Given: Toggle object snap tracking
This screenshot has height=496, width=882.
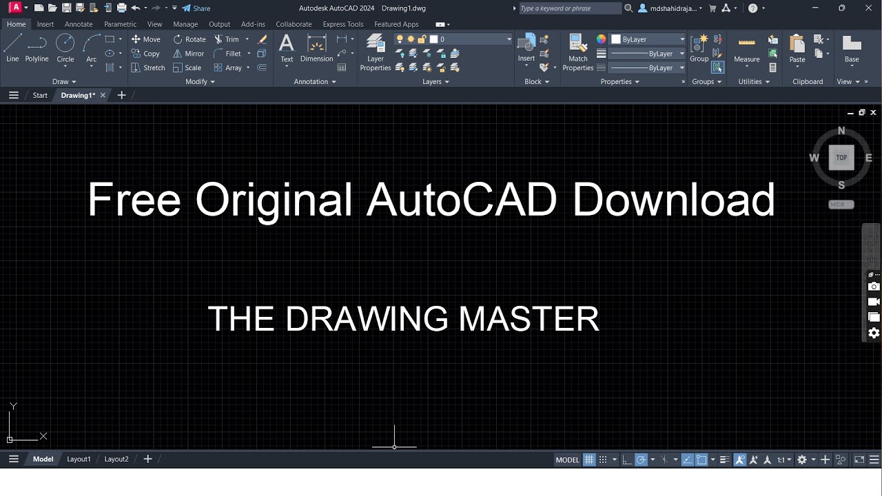Looking at the screenshot, I should click(688, 459).
